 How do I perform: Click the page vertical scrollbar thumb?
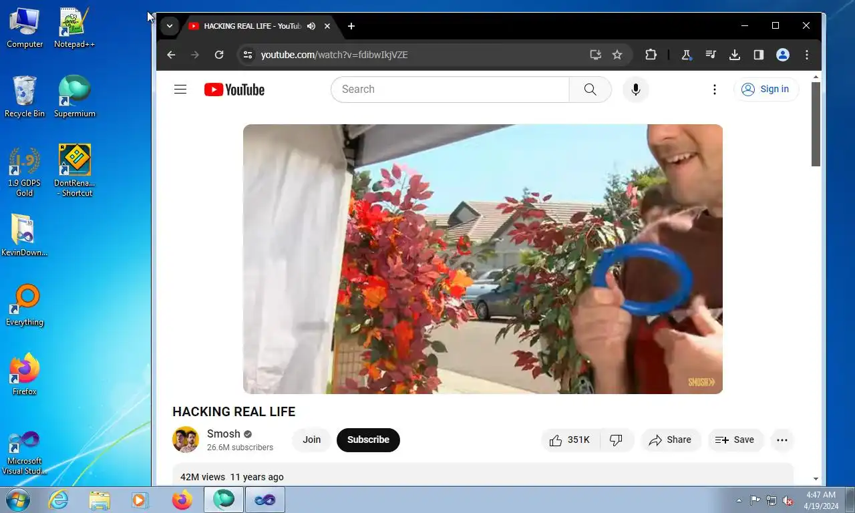(816, 124)
